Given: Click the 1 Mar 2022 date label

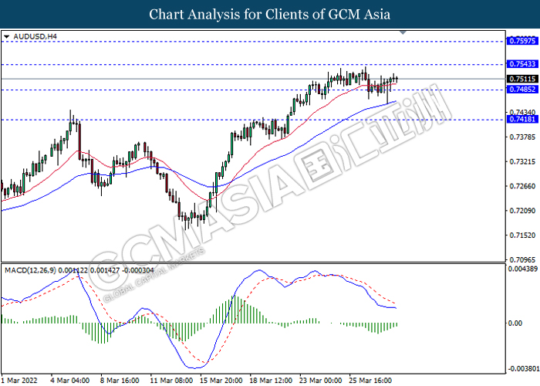Looking at the screenshot, I should tap(19, 381).
